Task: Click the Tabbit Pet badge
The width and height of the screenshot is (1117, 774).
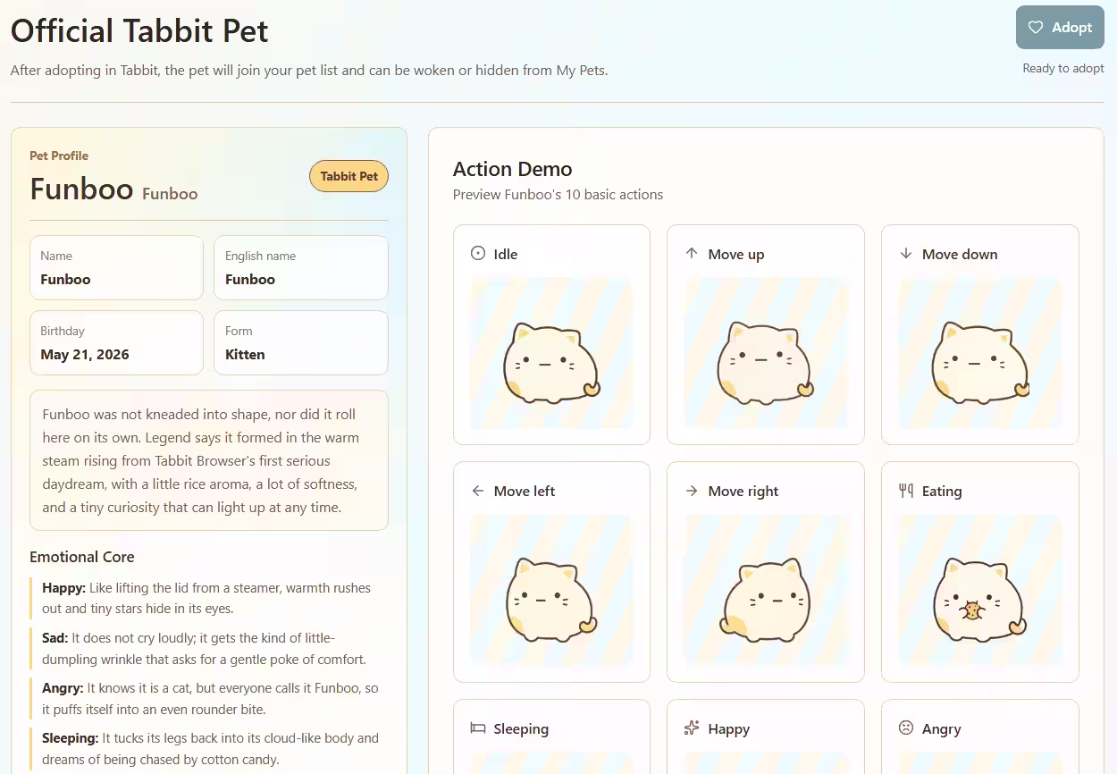Action: click(349, 176)
